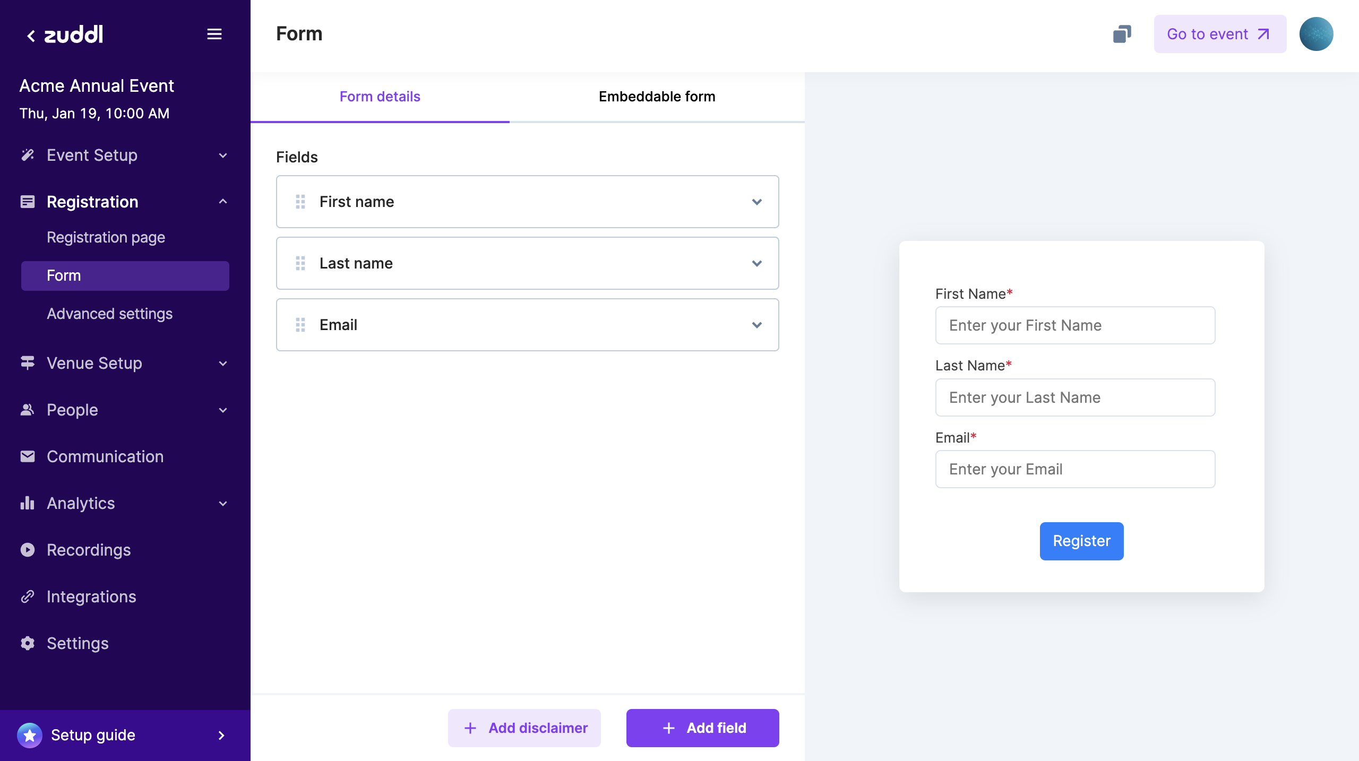This screenshot has height=761, width=1359.
Task: Click the Add field button
Action: coord(702,728)
